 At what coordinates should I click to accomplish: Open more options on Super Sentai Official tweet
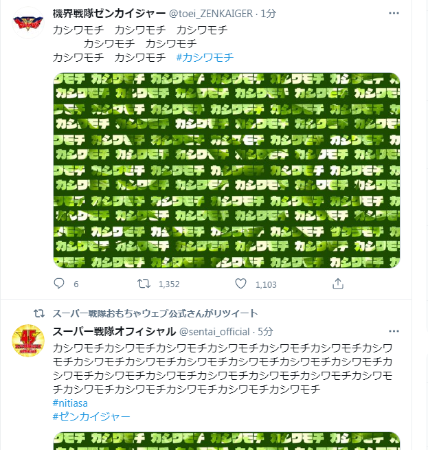click(394, 331)
